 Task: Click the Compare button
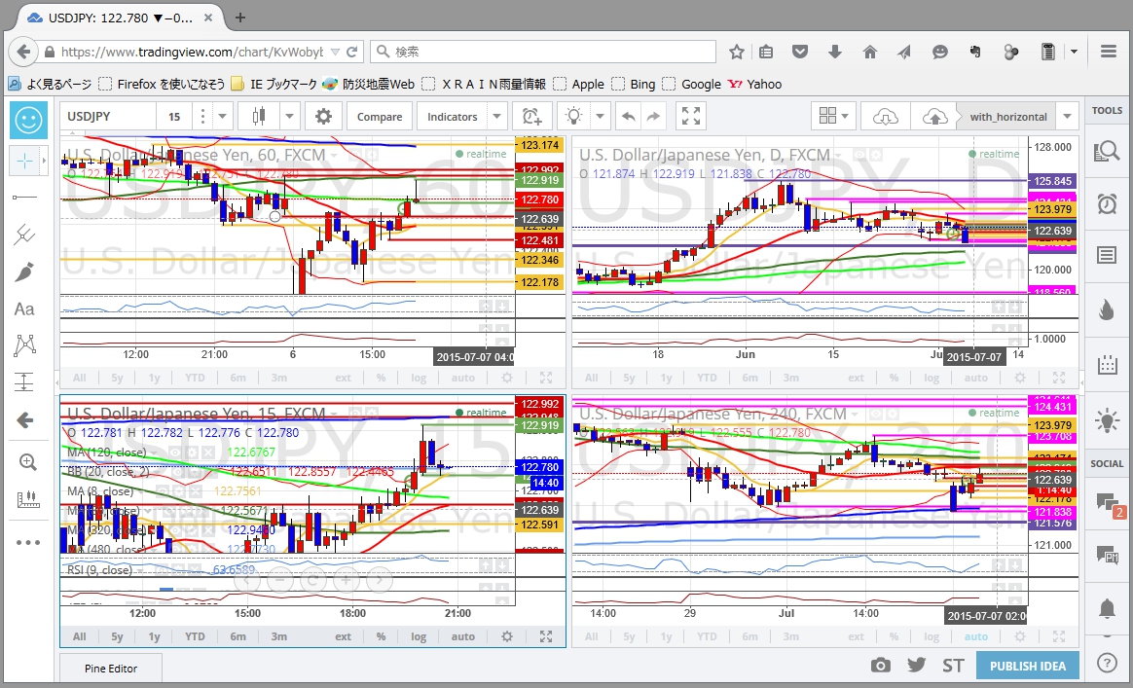[x=380, y=117]
